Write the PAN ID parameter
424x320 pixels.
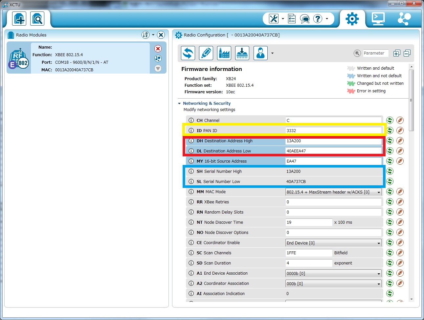(x=400, y=130)
